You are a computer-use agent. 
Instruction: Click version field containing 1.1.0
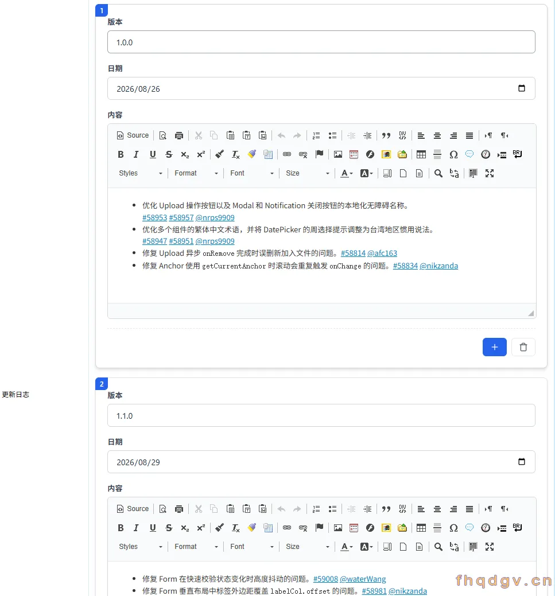pos(321,415)
